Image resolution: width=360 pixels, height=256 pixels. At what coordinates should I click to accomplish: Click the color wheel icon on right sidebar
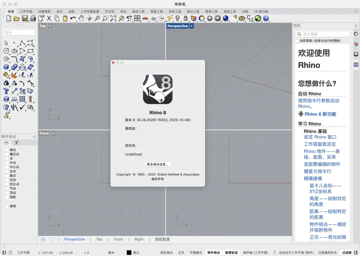(356, 34)
